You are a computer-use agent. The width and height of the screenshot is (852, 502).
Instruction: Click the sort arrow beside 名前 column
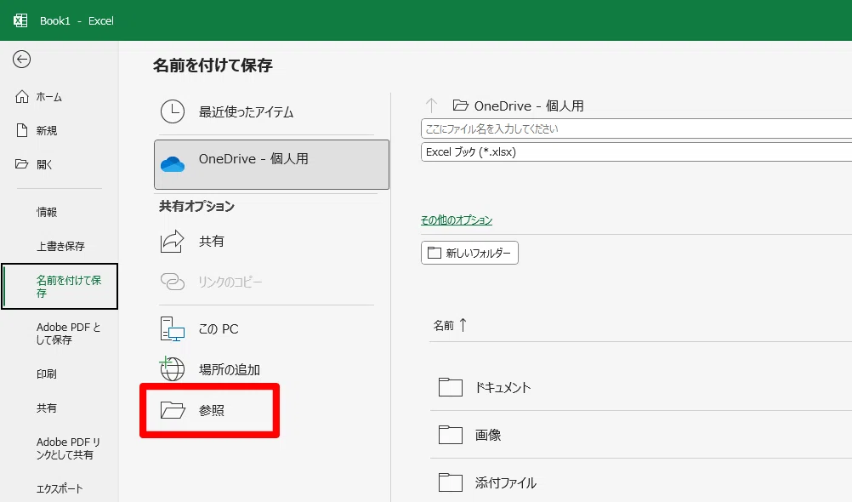(x=463, y=325)
